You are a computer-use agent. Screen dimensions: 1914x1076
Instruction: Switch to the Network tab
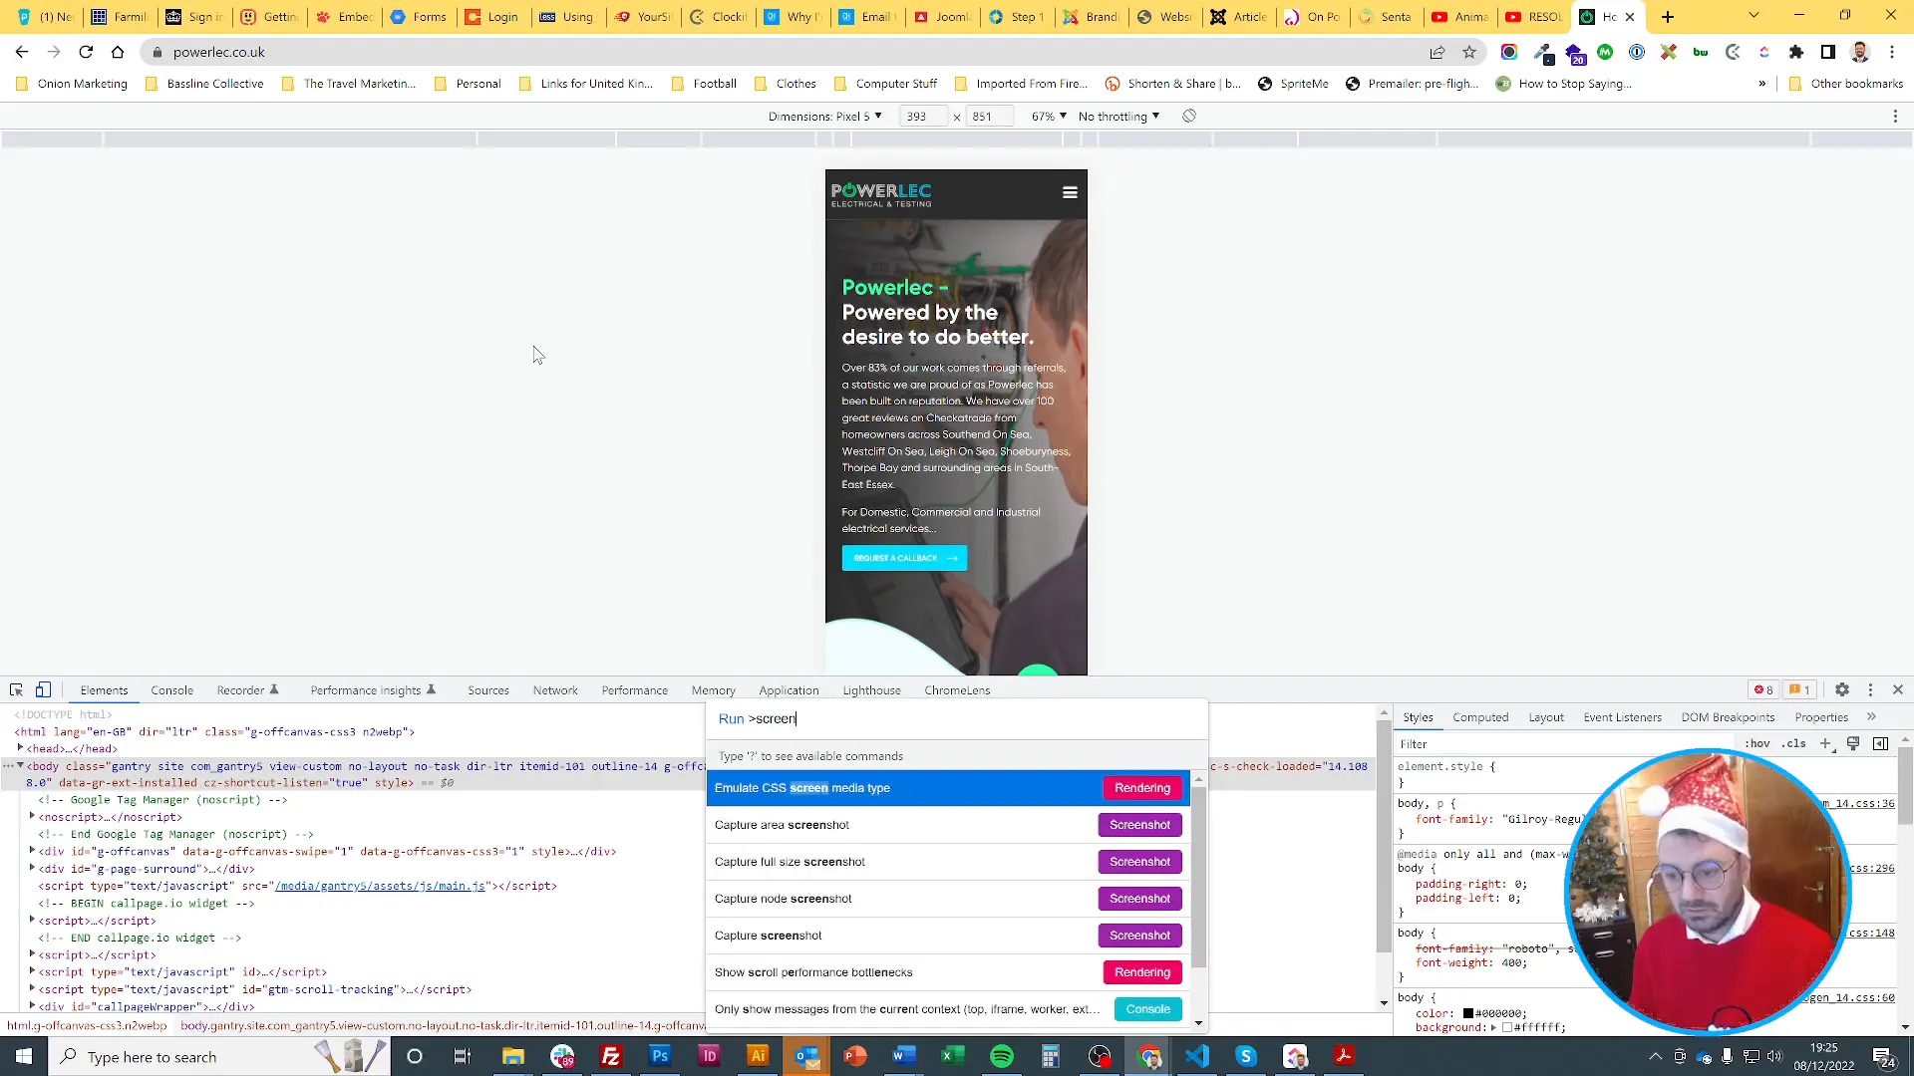[x=554, y=689]
